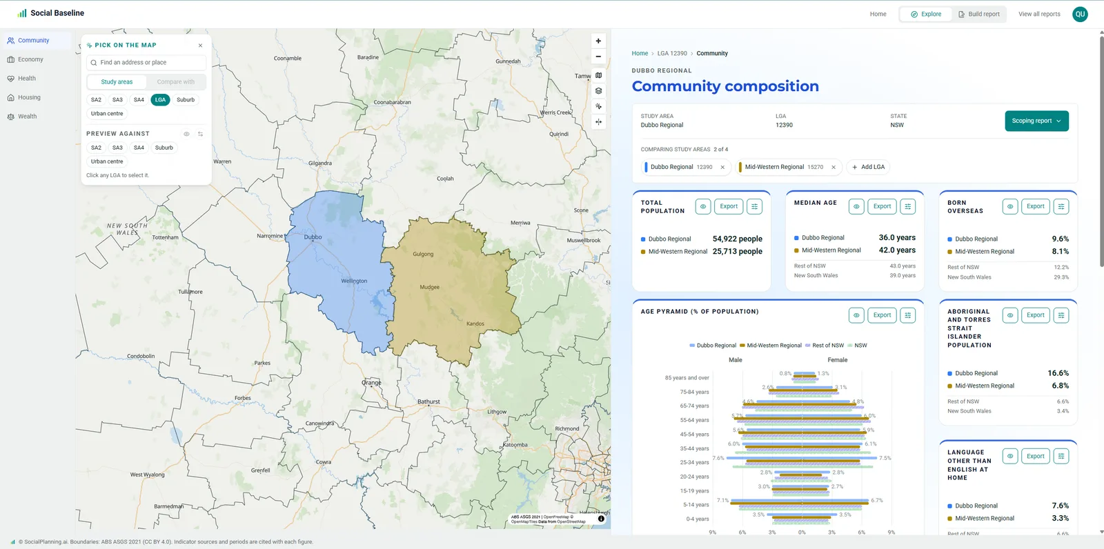Screen dimensions: 1104x549
Task: Select the active LGA geography chip
Action: click(x=160, y=100)
